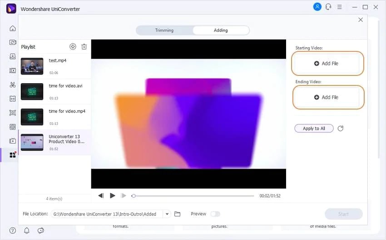Open the Screen Recorder sidebar icon
Screen dimensions: 386x240
pyautogui.click(x=13, y=113)
